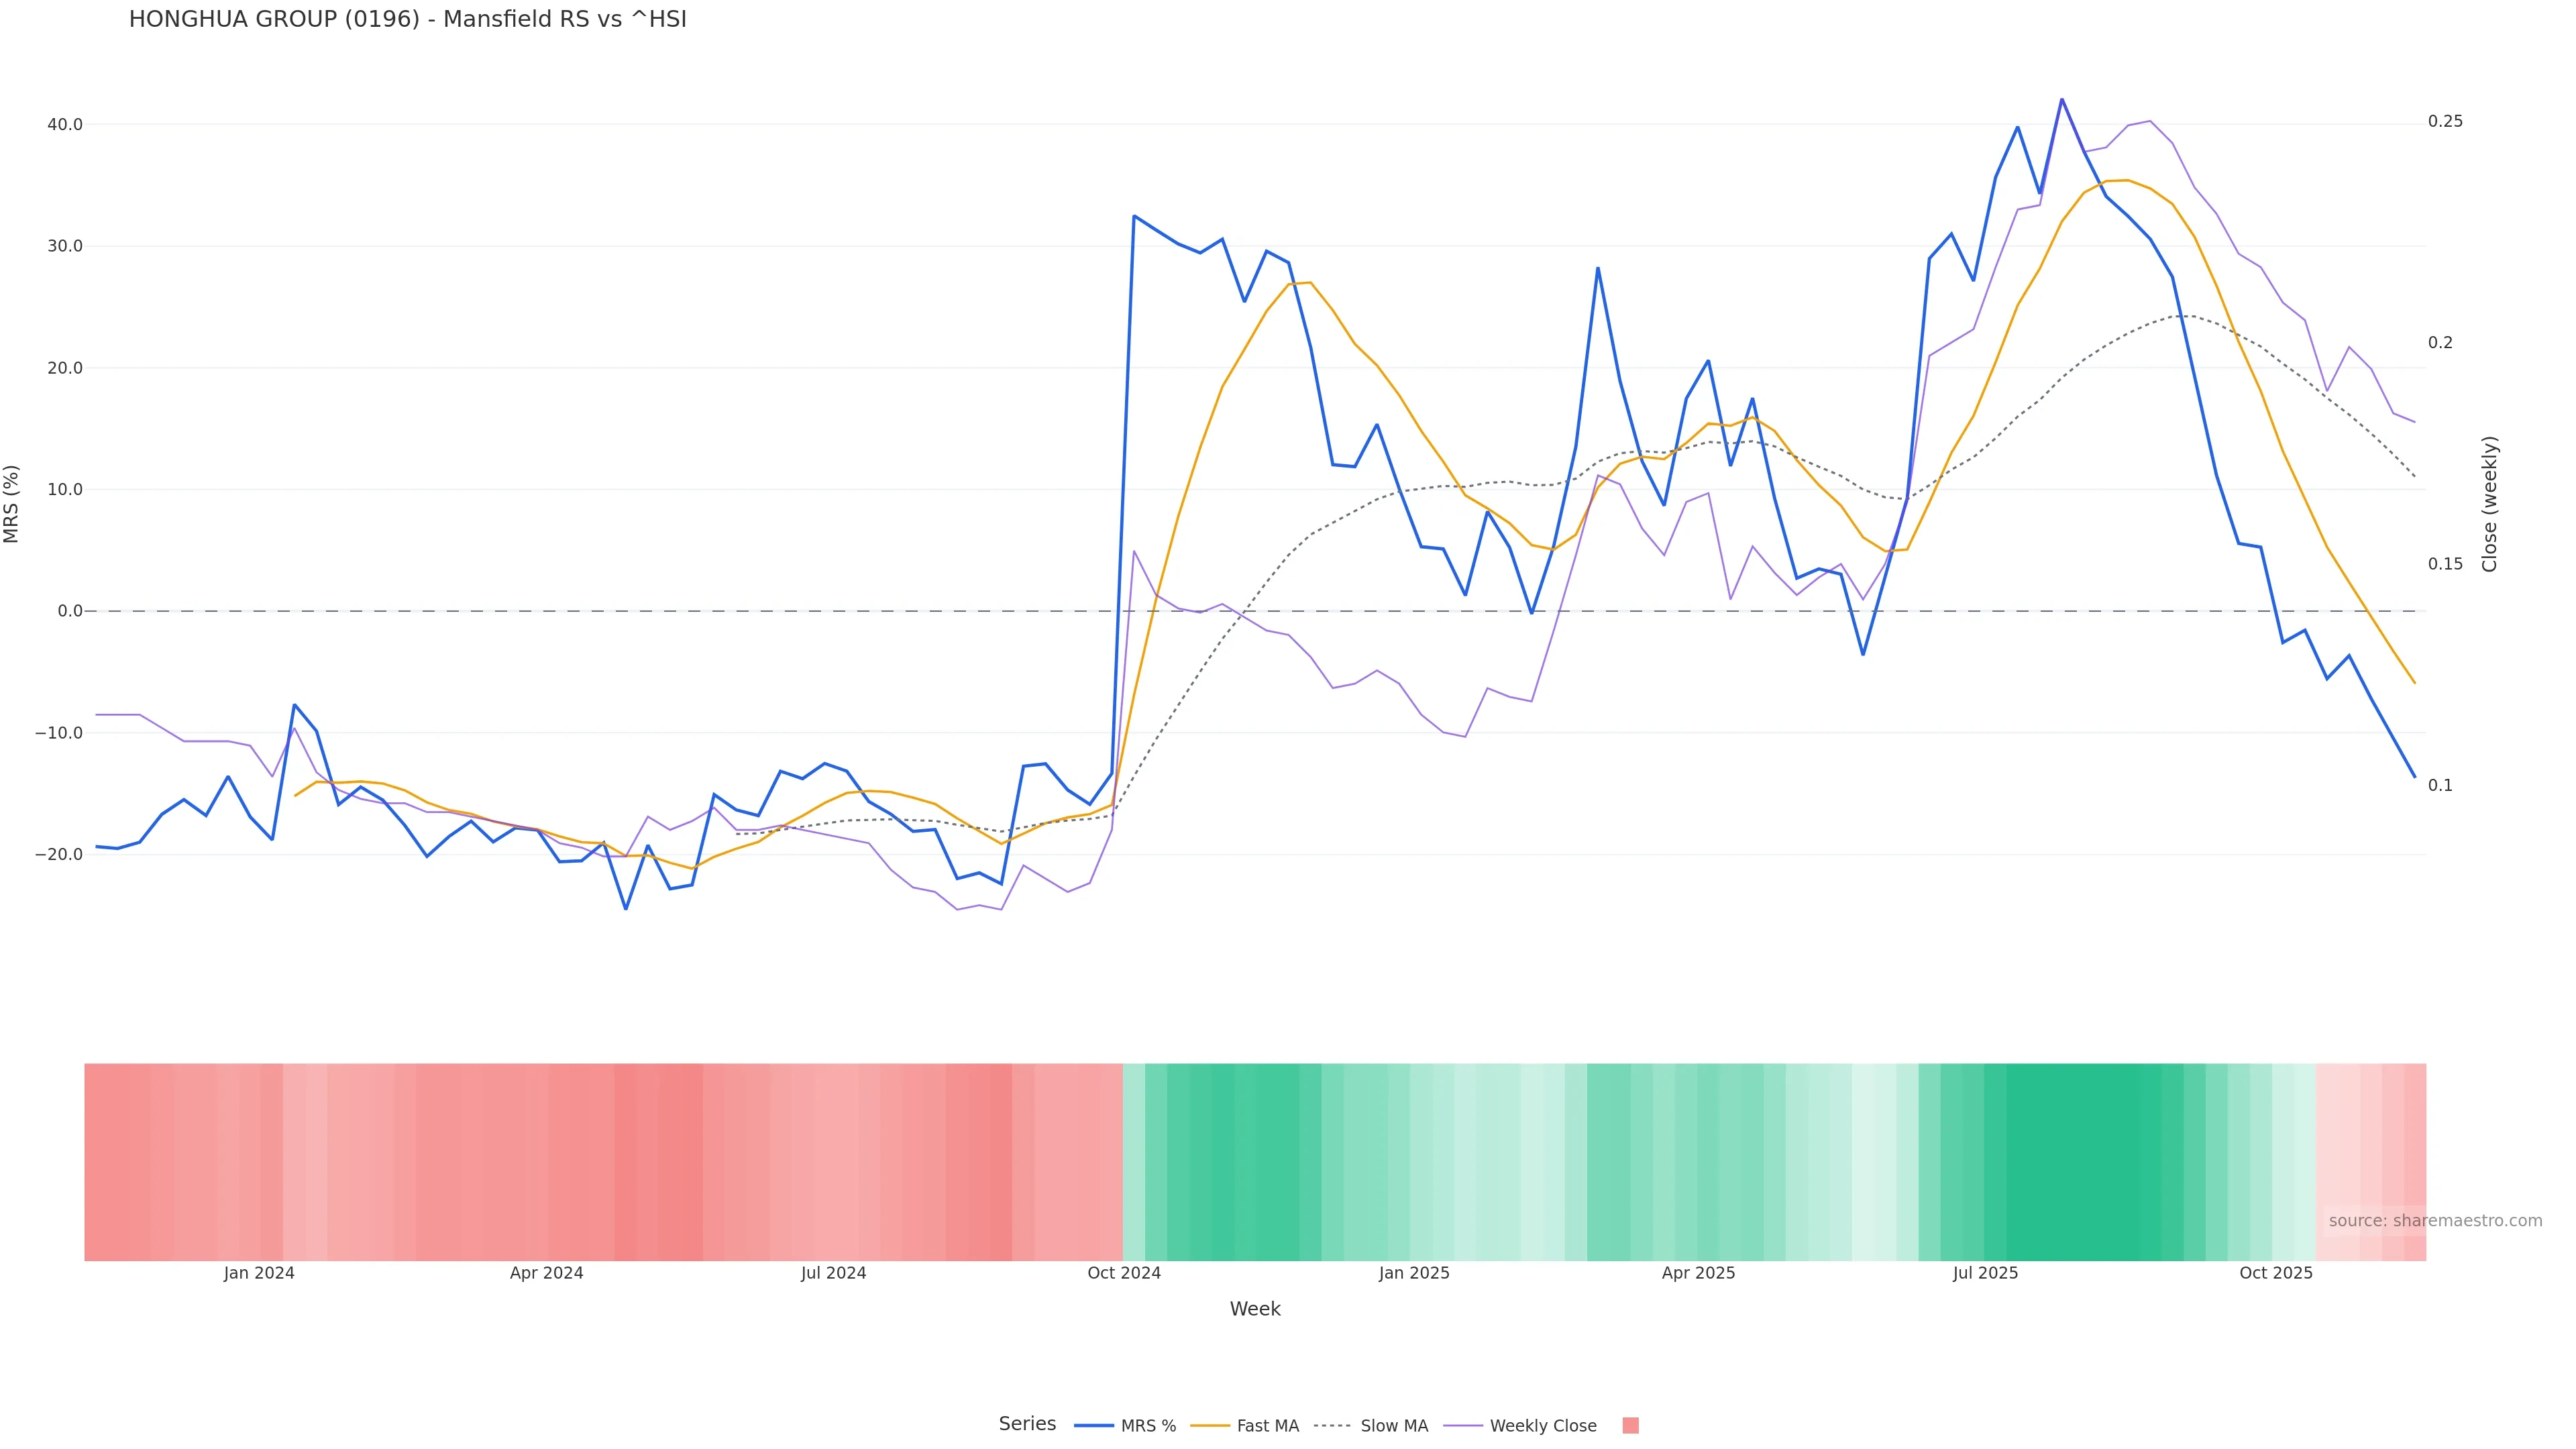Click the 0.1 right axis tick label
Viewport: 2576px width, 1449px height.
[2440, 785]
